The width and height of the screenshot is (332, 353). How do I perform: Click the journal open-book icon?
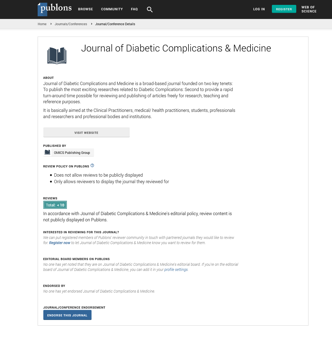point(57,56)
